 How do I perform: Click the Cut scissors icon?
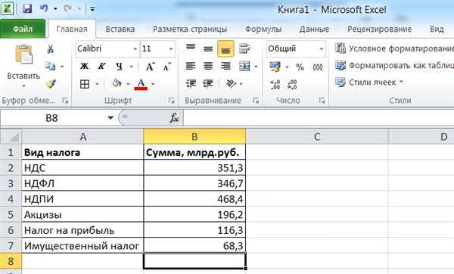(51, 48)
